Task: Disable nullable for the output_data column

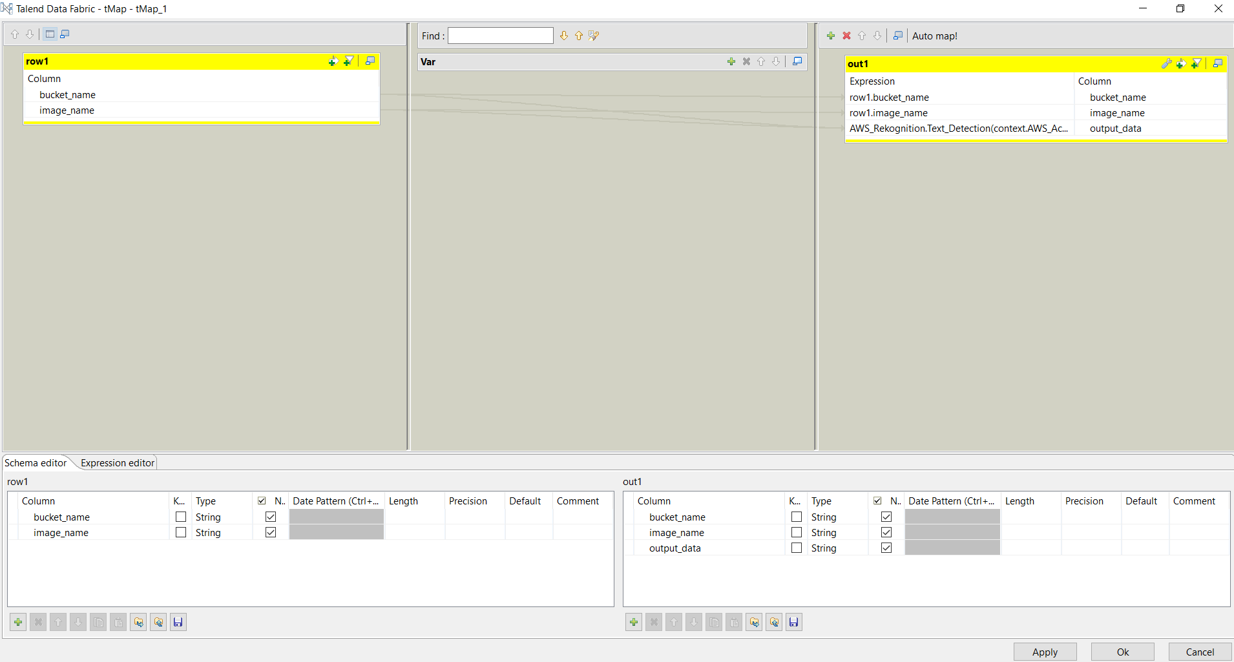Action: [886, 547]
